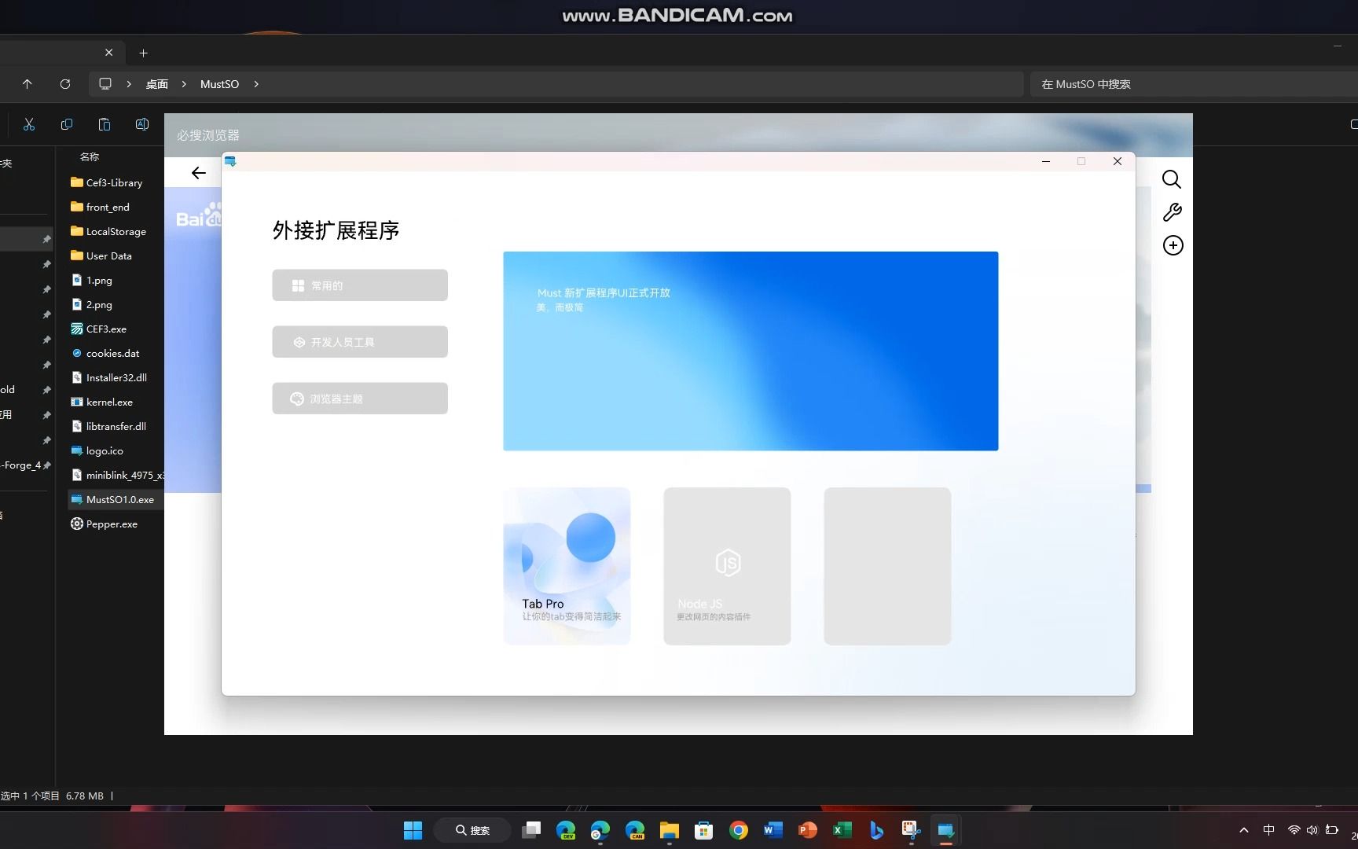The image size is (1358, 849).
Task: Click the Copy icon in Explorer toolbar
Action: (x=67, y=124)
